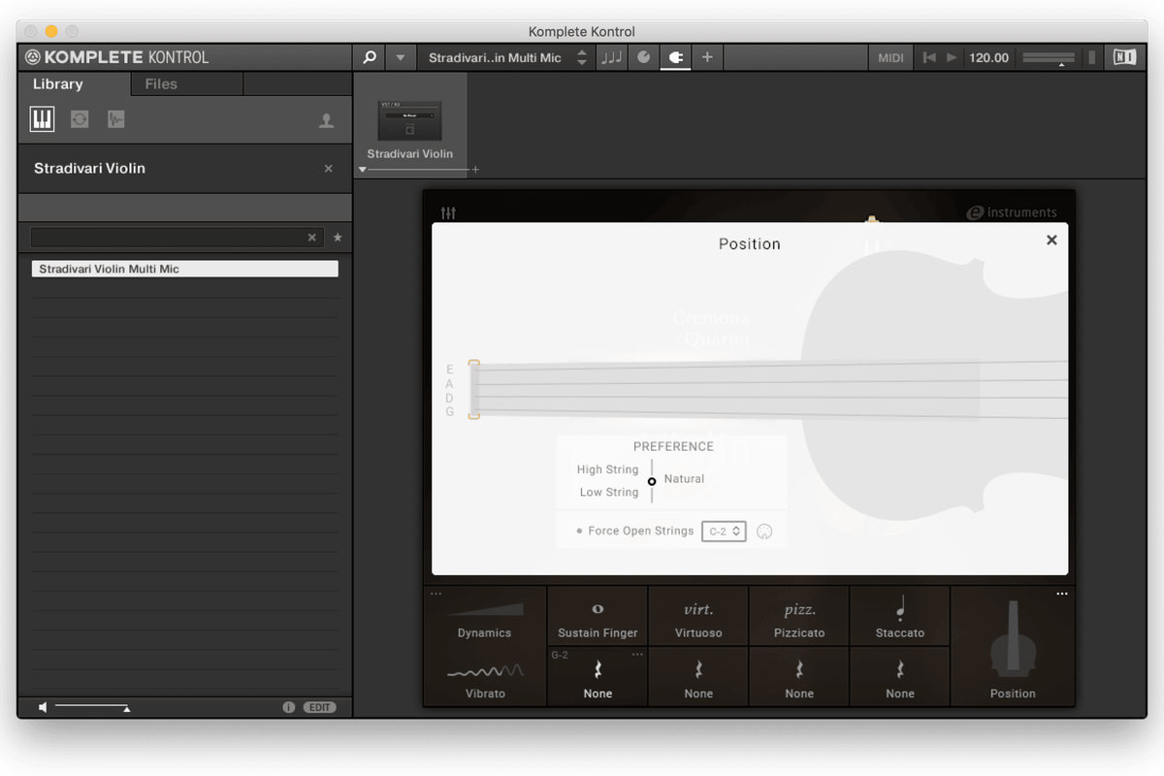Image resolution: width=1164 pixels, height=776 pixels.
Task: Step presets with the up/down arrows
Action: [x=582, y=57]
